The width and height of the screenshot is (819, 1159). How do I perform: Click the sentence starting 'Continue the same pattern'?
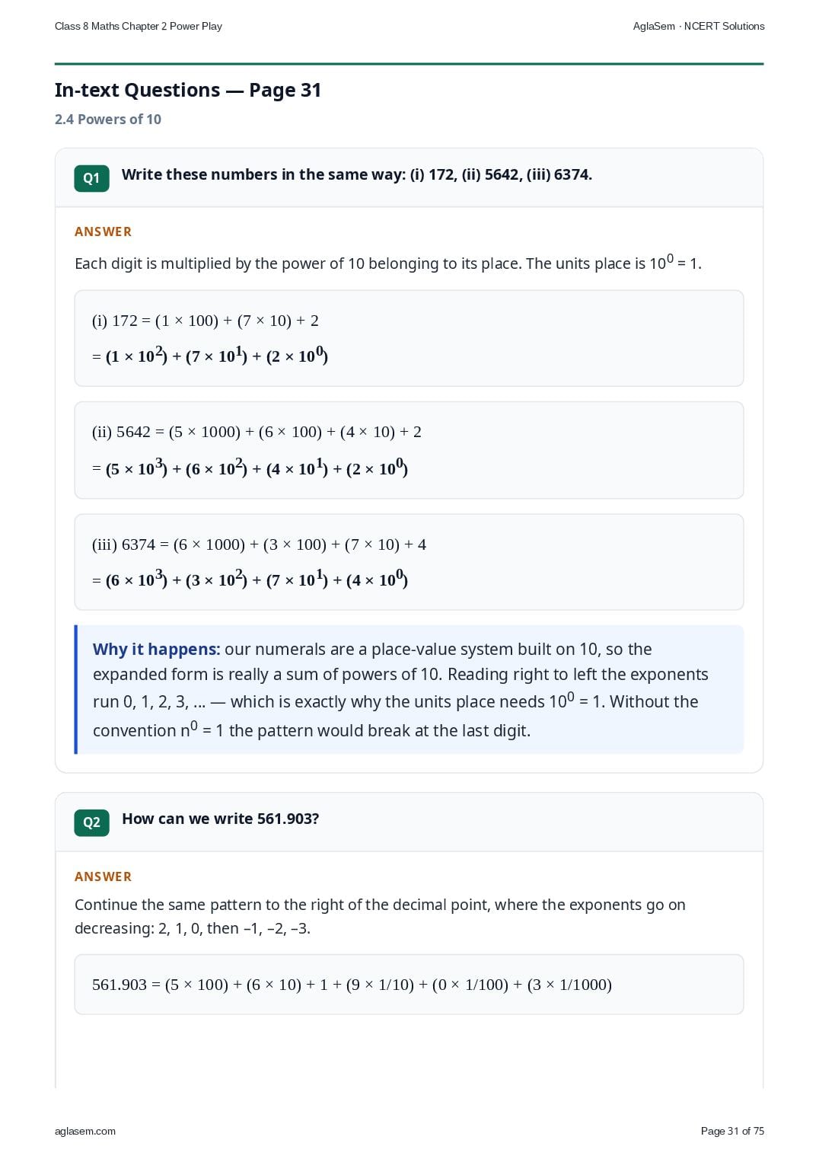[x=380, y=916]
